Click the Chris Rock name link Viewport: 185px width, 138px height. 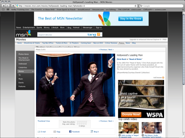tap(121, 59)
